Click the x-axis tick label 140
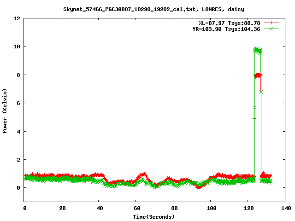Screen dimensions: 295x221 (x=286, y=208)
